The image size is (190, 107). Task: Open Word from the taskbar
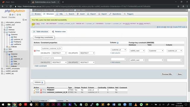[114, 104]
